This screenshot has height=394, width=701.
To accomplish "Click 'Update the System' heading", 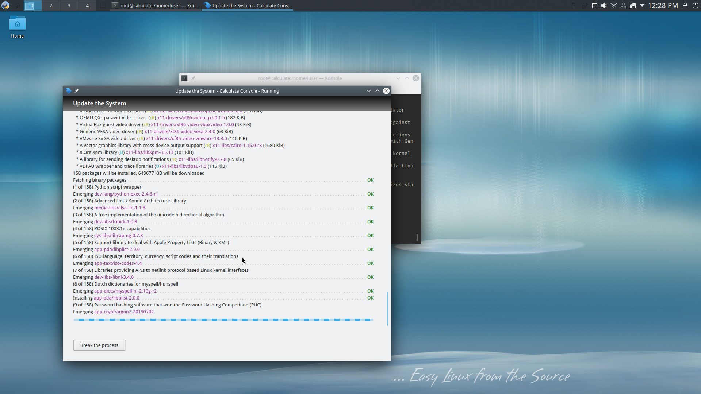I will click(99, 103).
